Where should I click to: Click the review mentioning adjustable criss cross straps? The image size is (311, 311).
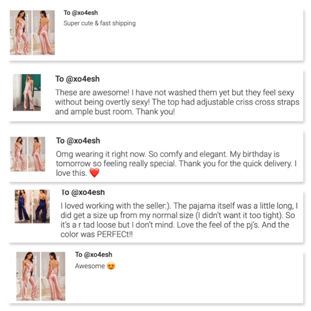point(177,102)
